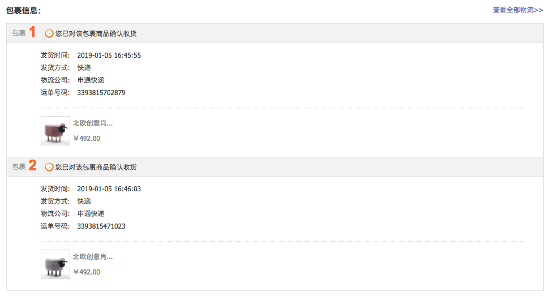Click the confirmed receipt status text of package 2
The height and width of the screenshot is (296, 554).
click(96, 168)
